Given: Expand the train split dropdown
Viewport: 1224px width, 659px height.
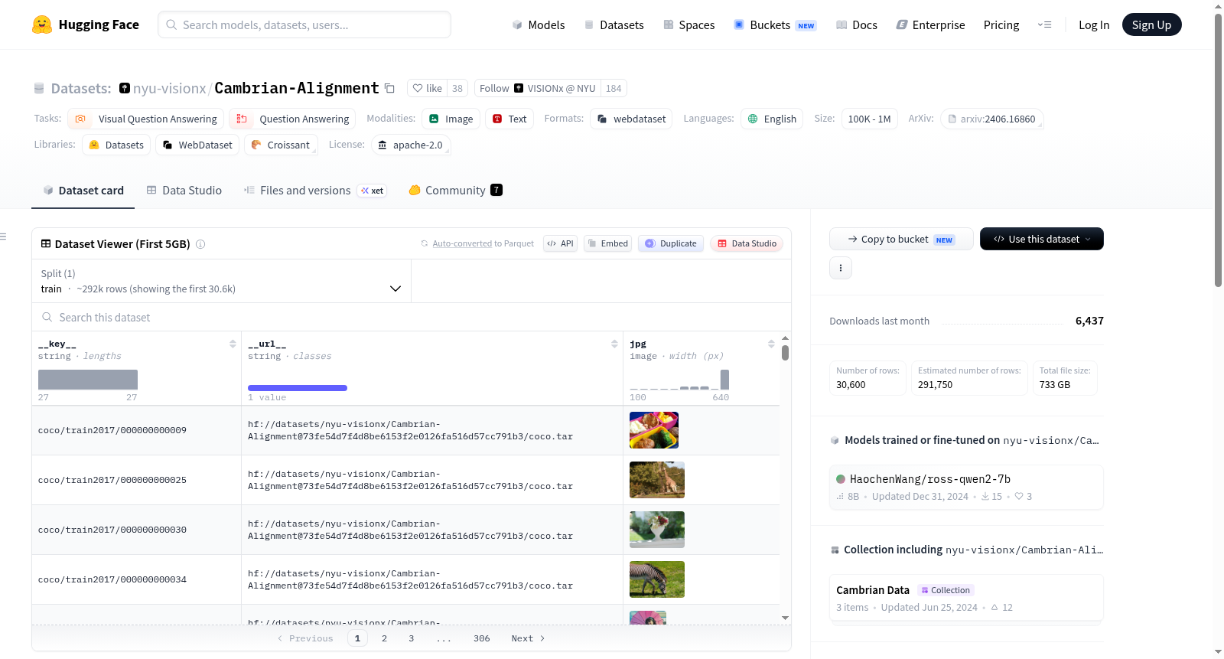Looking at the screenshot, I should pyautogui.click(x=221, y=281).
